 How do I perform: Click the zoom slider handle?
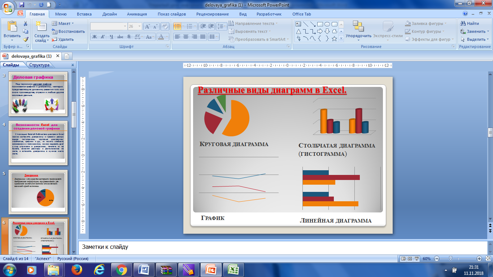[x=450, y=259]
